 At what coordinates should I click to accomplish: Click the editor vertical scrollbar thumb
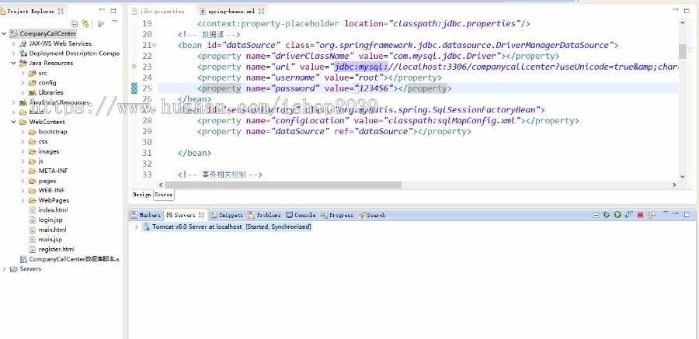coord(682,51)
